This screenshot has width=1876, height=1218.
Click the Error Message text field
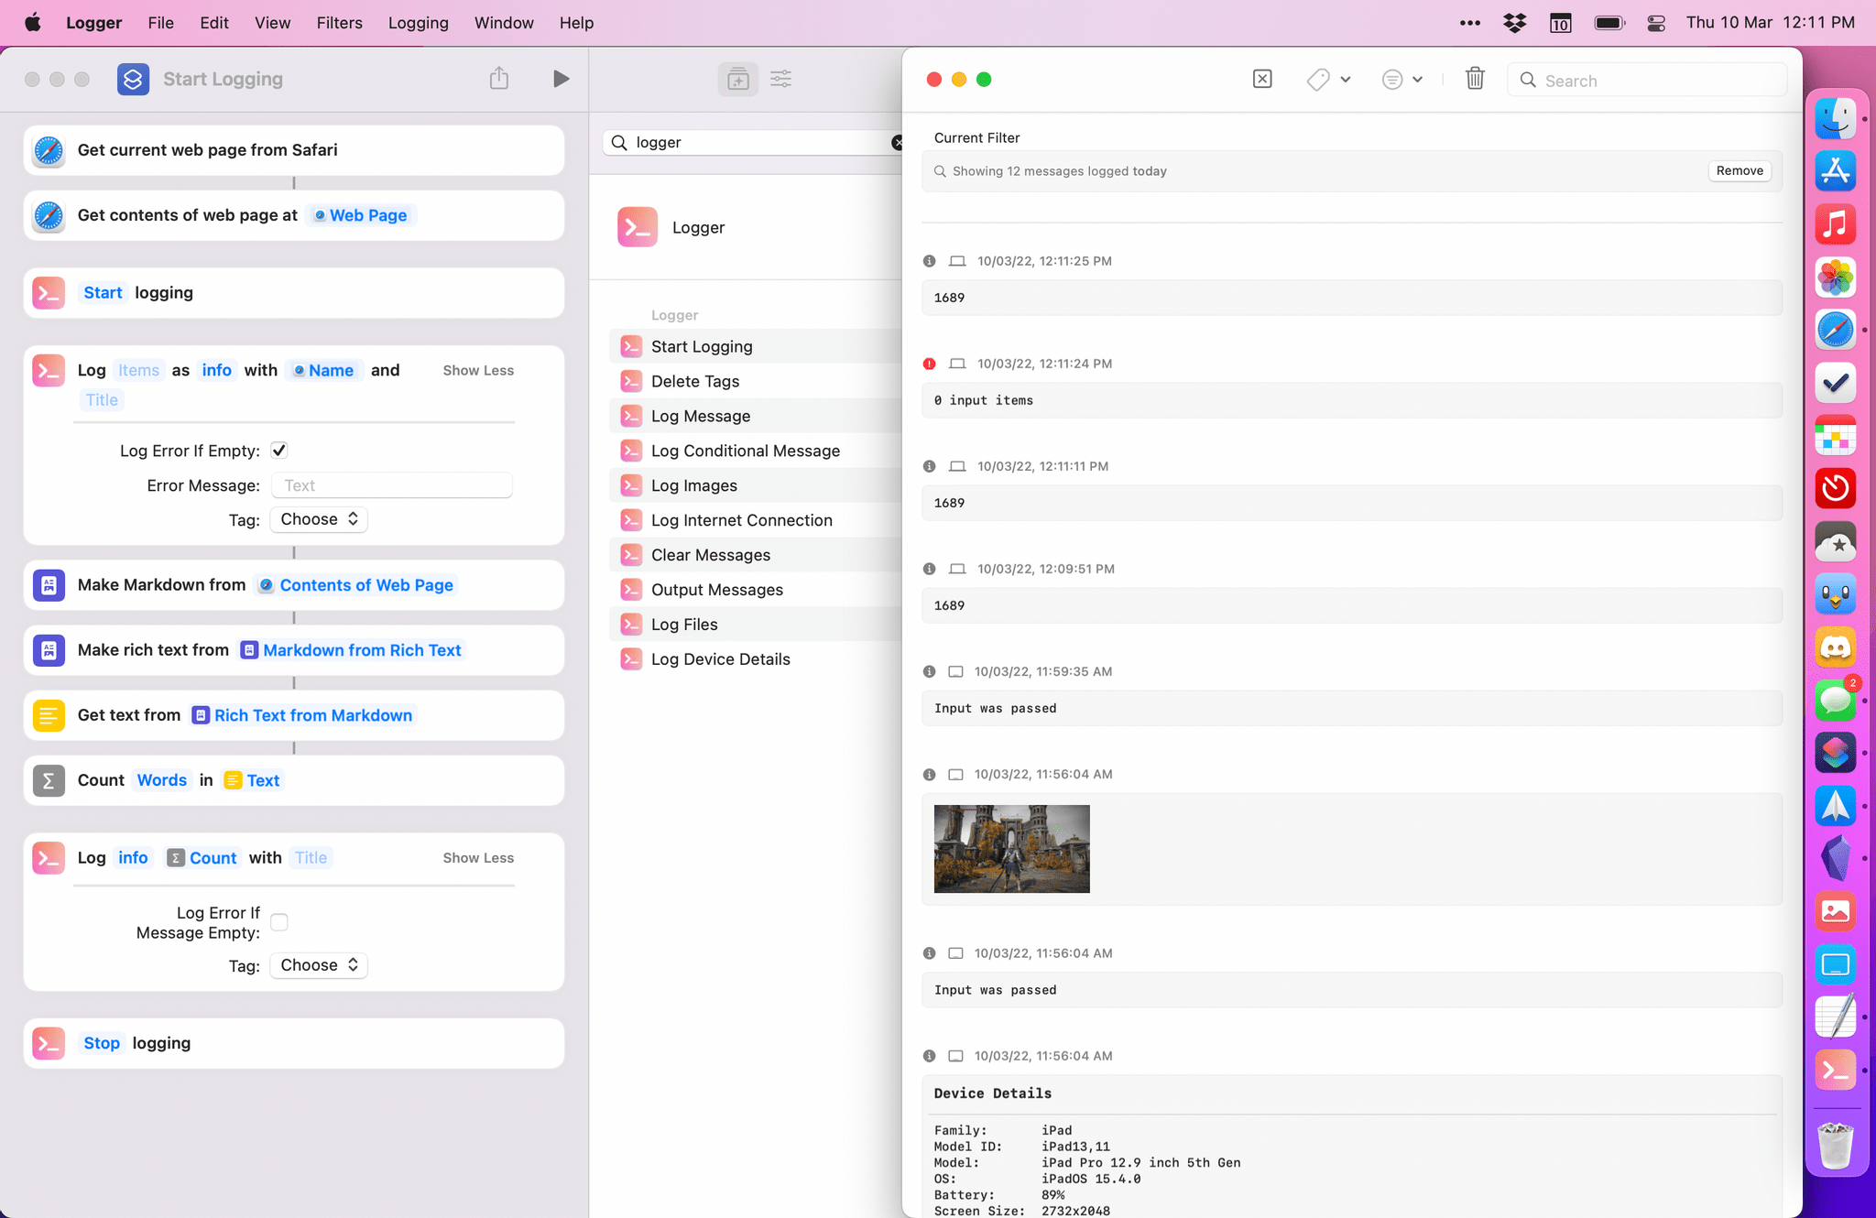click(391, 485)
